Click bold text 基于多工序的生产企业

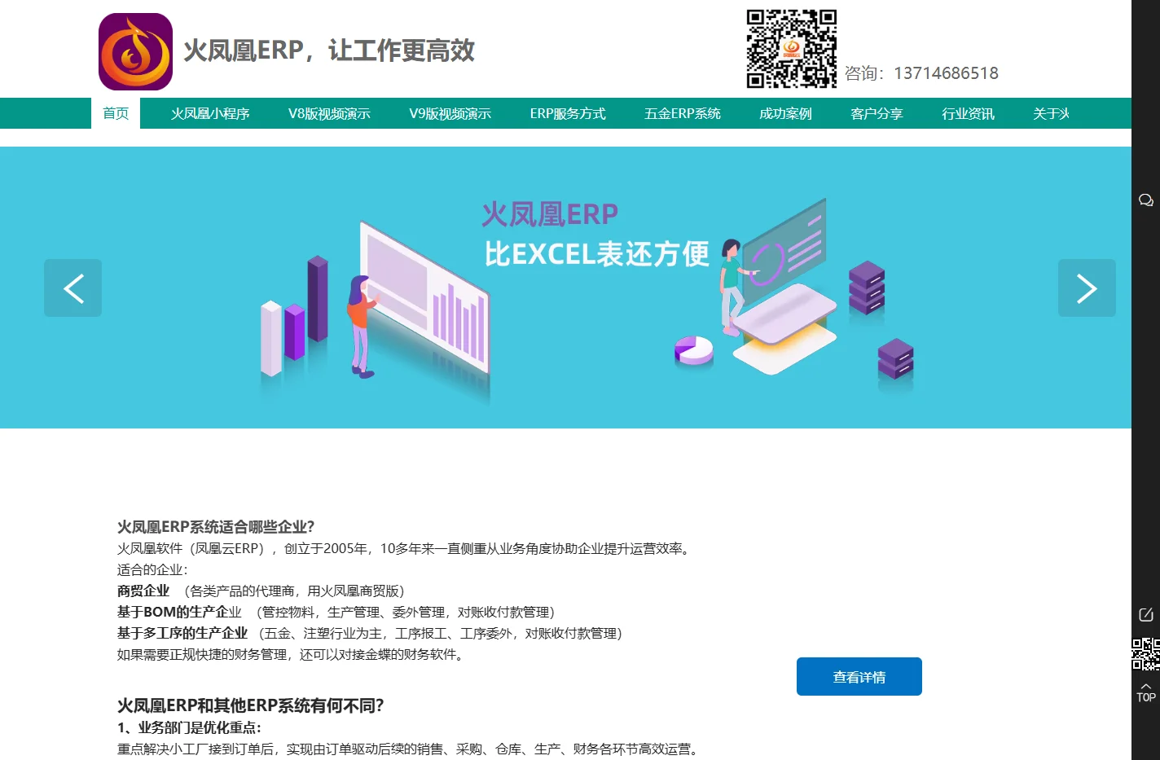tap(182, 633)
